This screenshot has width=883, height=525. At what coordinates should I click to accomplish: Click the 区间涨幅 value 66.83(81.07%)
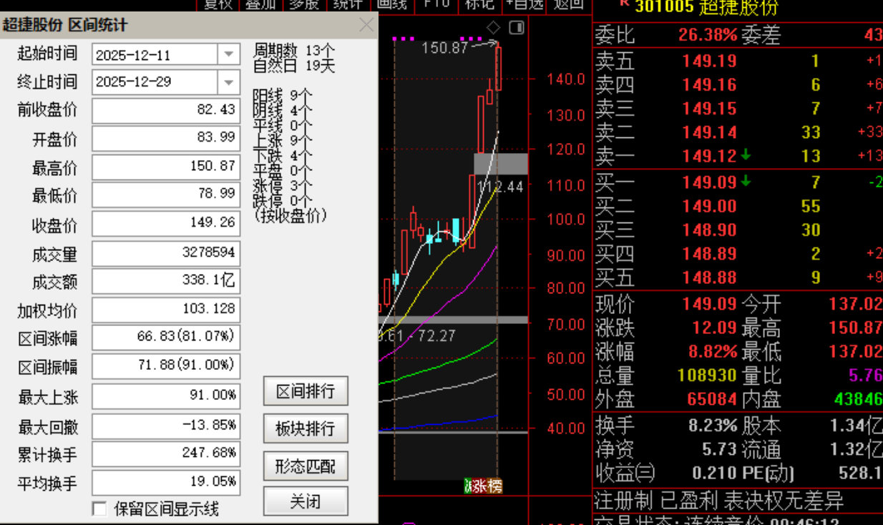(166, 337)
